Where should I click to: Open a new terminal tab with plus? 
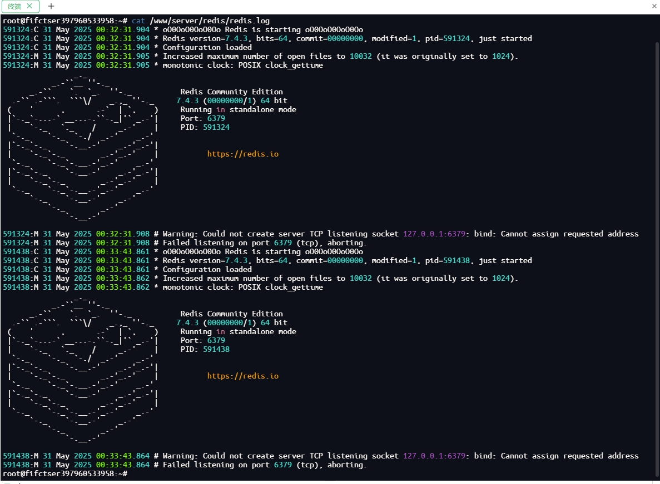(51, 6)
